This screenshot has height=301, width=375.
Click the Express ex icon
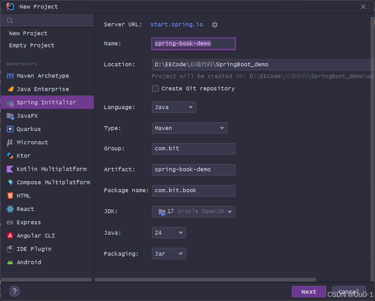tap(10, 223)
